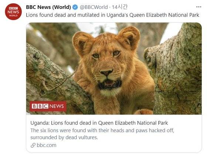207x157 pixels.
Task: Select the tweet text about lions found dead
Action: [x=112, y=15]
